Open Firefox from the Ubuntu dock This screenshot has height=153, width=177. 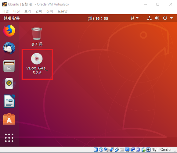pos(9,30)
